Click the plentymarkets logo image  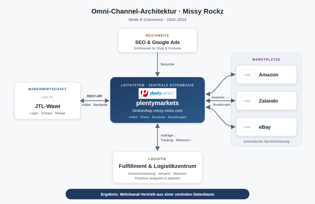coord(157,93)
